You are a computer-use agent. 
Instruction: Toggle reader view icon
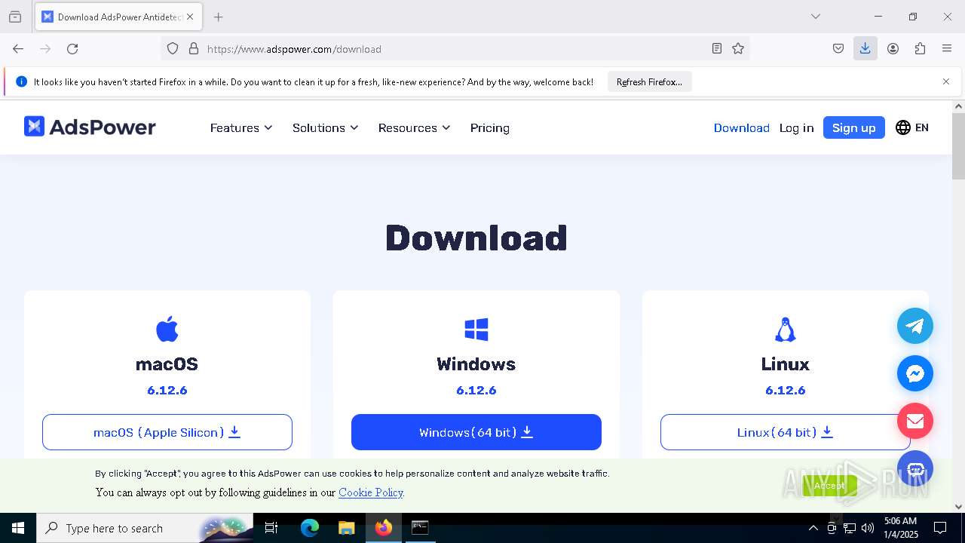coord(717,48)
